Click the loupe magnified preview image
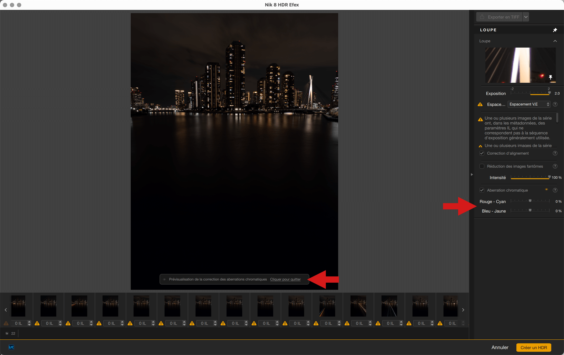Screen dimensions: 564x355 (x=520, y=65)
